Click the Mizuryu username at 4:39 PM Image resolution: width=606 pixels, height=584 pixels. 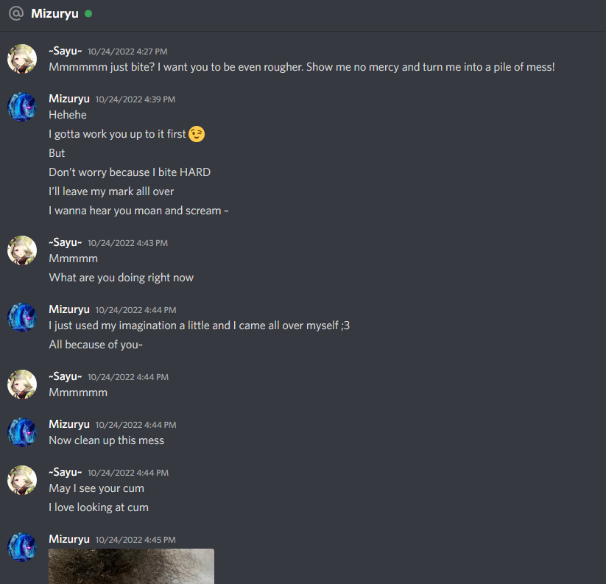click(69, 99)
